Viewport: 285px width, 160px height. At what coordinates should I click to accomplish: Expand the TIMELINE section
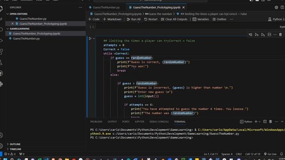pos(16,149)
